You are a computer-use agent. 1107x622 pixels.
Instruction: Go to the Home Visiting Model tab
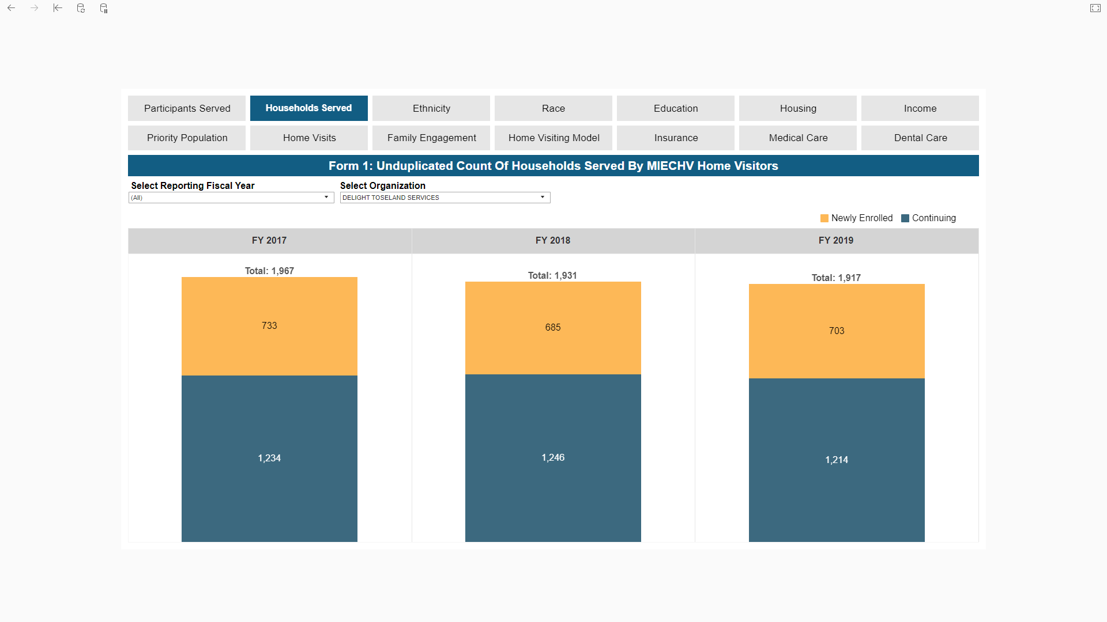[553, 138]
